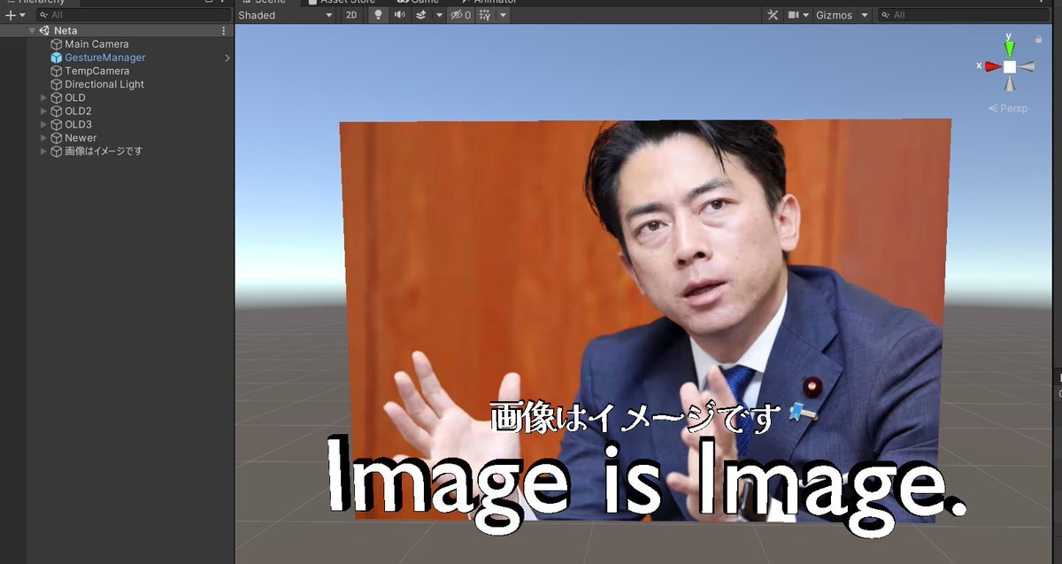Click the cube icon of Main Camera
Image resolution: width=1062 pixels, height=564 pixels.
point(57,44)
